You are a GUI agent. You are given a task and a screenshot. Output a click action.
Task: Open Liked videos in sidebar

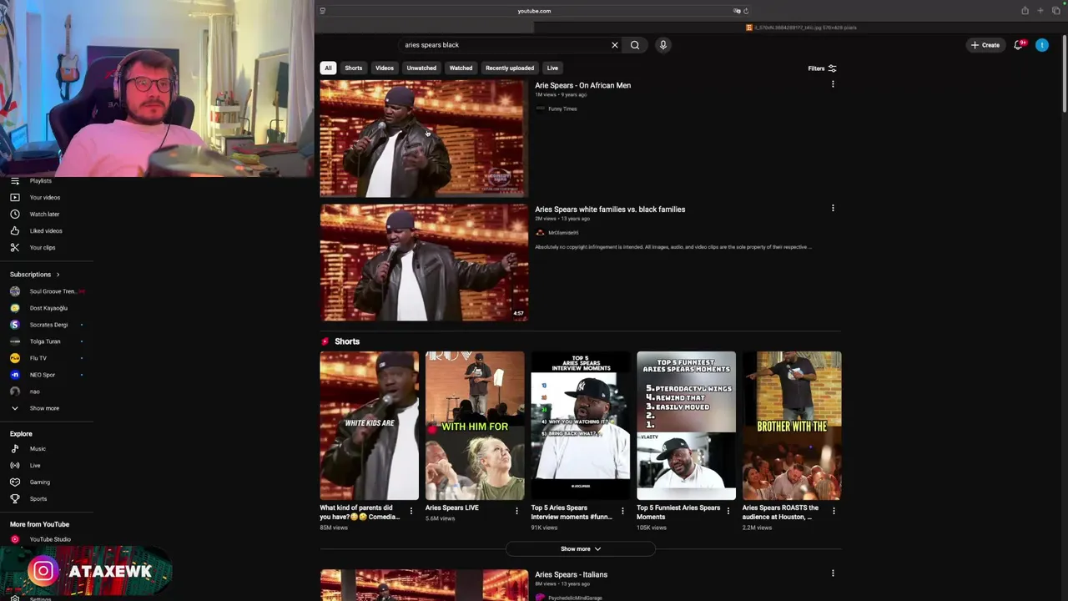click(x=47, y=231)
